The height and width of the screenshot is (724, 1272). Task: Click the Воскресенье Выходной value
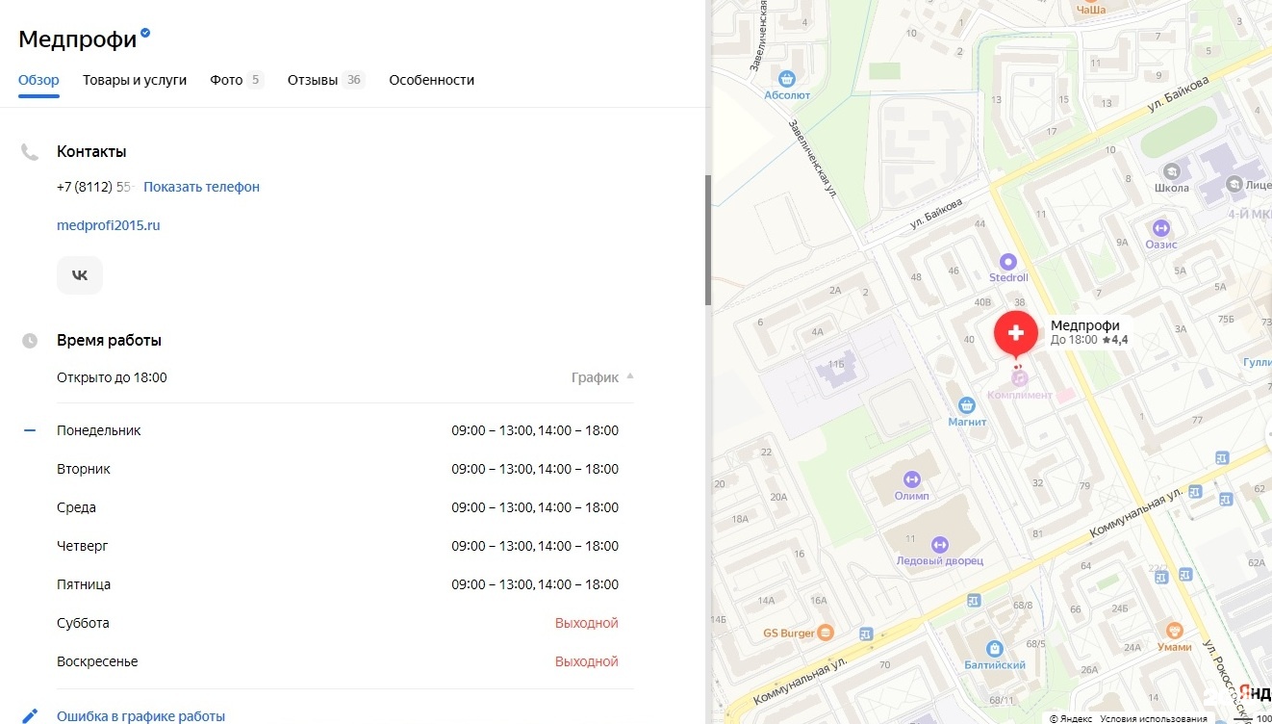coord(587,661)
